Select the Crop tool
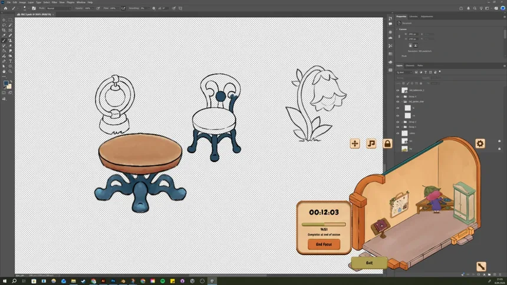This screenshot has height=285, width=507. (4, 30)
